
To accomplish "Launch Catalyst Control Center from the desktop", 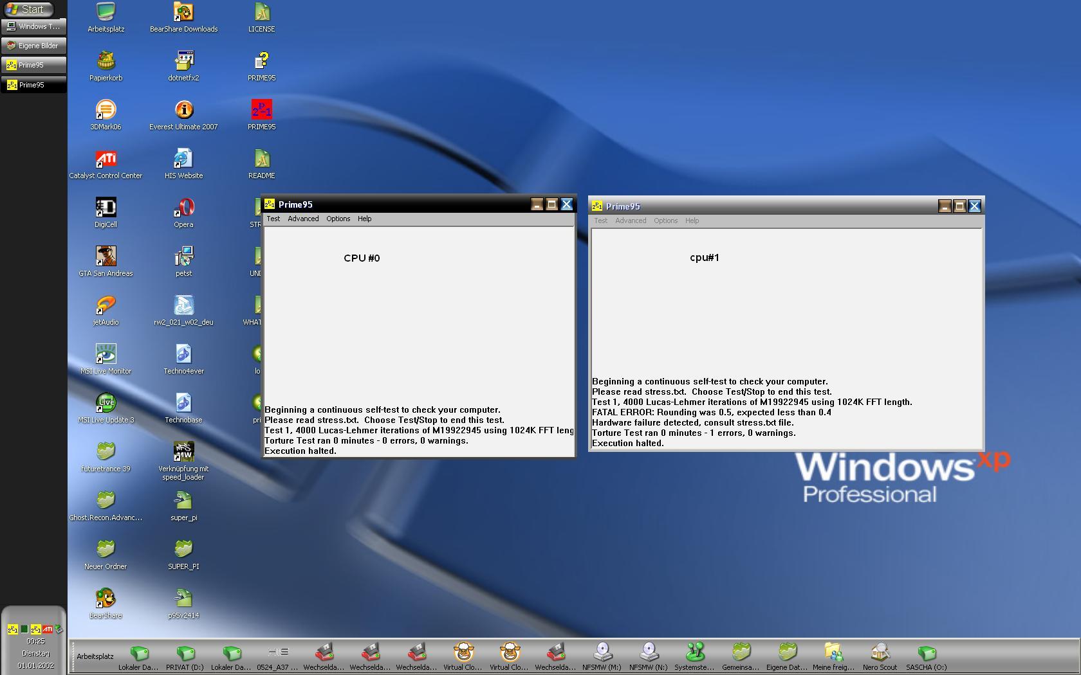I will [106, 164].
